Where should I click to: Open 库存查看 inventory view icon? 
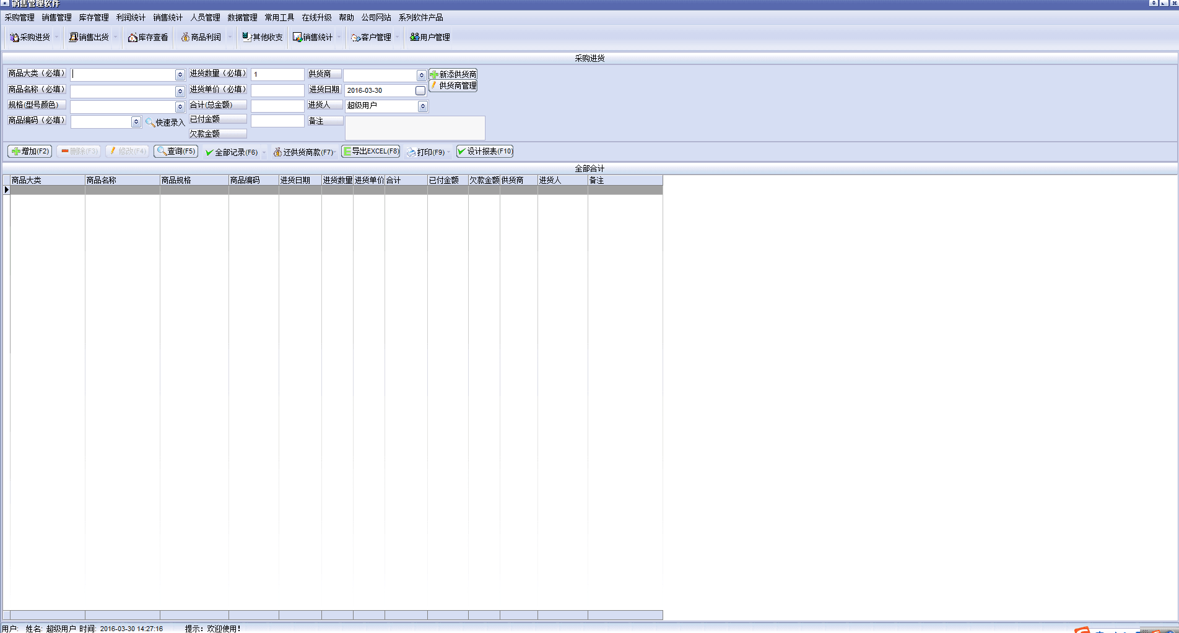[133, 38]
